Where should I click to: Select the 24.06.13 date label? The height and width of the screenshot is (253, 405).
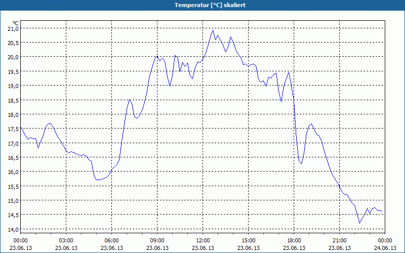pyautogui.click(x=385, y=248)
